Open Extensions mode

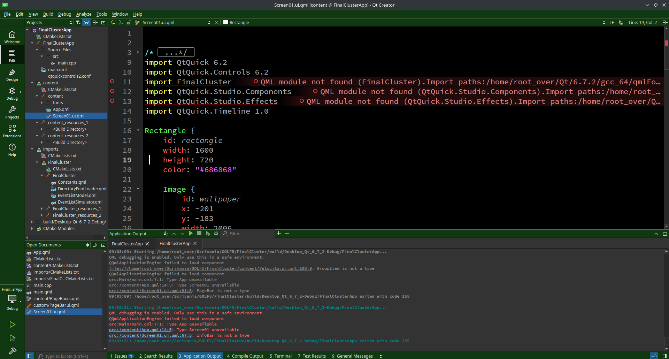(12, 131)
